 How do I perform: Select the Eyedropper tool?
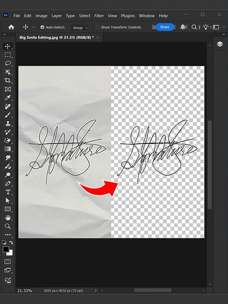click(8, 98)
